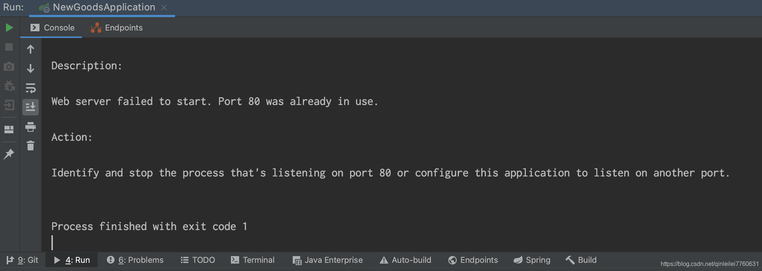
Task: Open the Terminal tool window
Action: (x=253, y=260)
